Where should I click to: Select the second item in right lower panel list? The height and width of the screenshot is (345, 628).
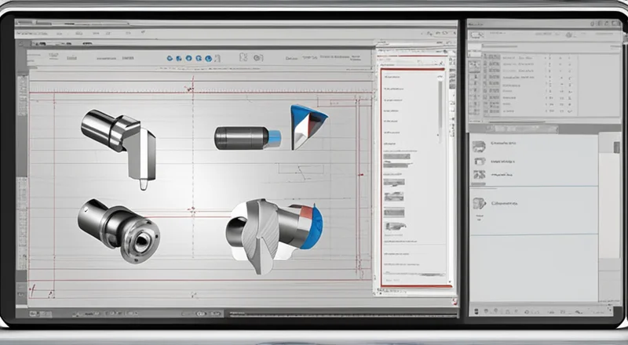pos(502,162)
